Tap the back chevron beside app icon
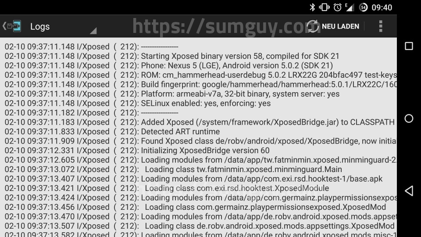The height and width of the screenshot is (237, 421). pyautogui.click(x=4, y=26)
